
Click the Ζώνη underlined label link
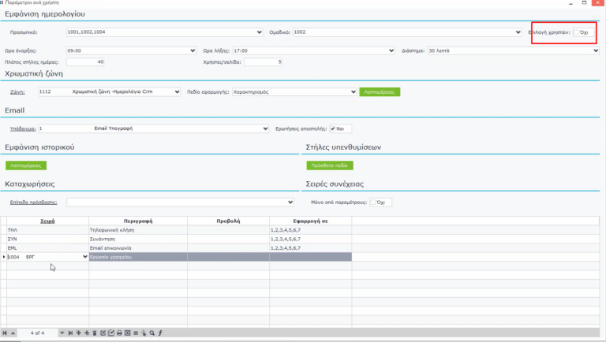(x=17, y=92)
